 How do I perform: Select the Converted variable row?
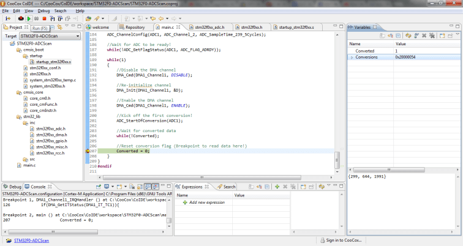[x=404, y=51]
